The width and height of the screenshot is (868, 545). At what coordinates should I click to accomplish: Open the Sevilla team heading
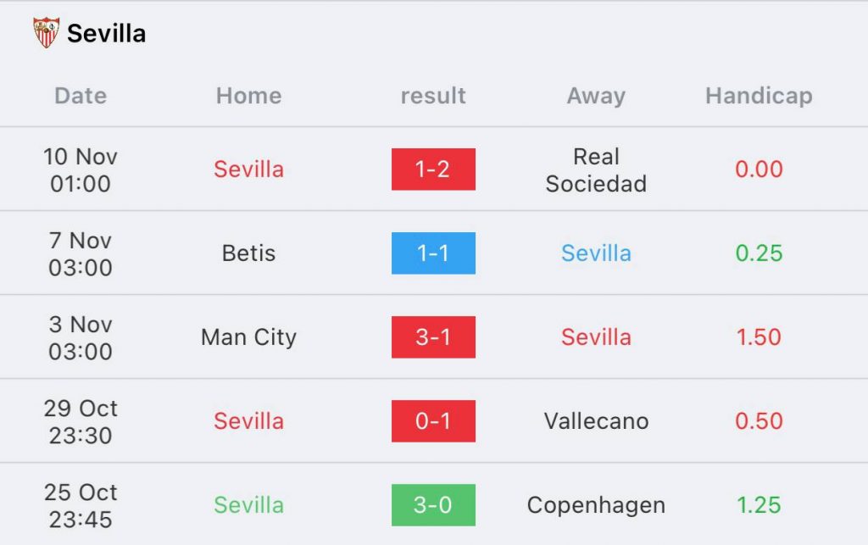[106, 34]
